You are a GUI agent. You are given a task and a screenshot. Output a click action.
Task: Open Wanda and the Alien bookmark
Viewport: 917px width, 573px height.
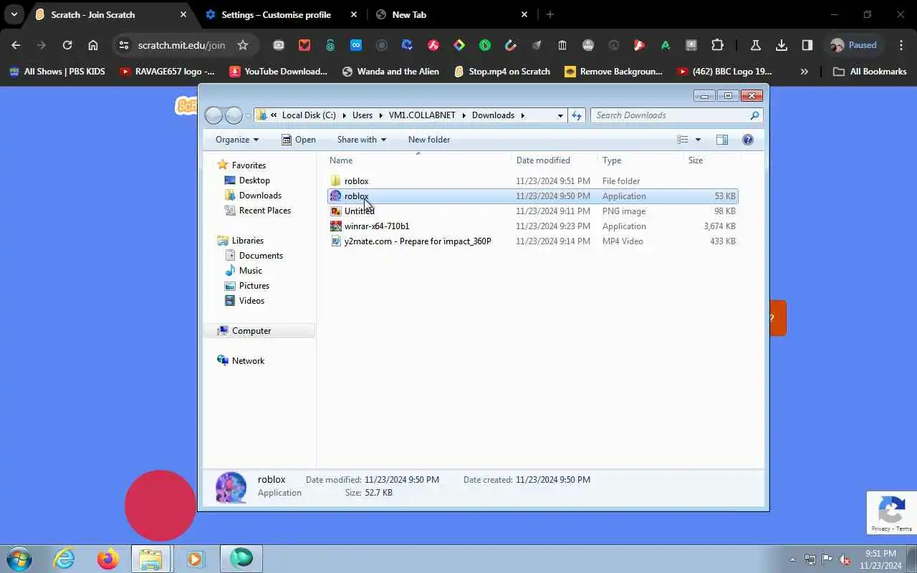(390, 72)
